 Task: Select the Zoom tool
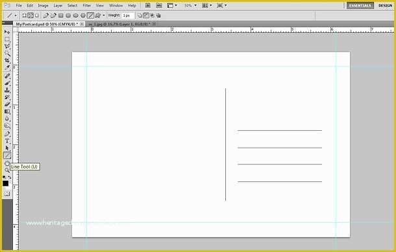coord(7,170)
